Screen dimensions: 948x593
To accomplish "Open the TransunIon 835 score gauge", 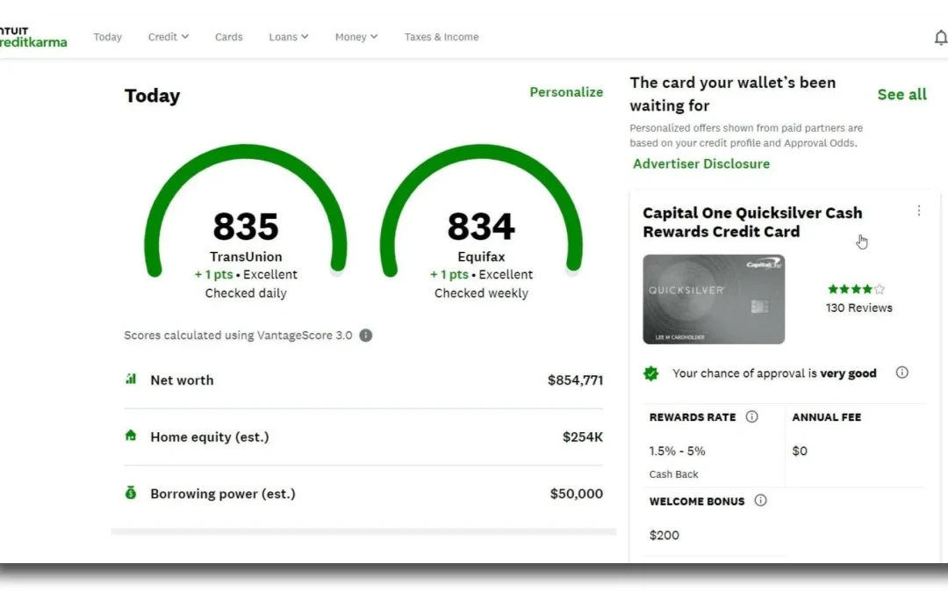I will point(246,224).
